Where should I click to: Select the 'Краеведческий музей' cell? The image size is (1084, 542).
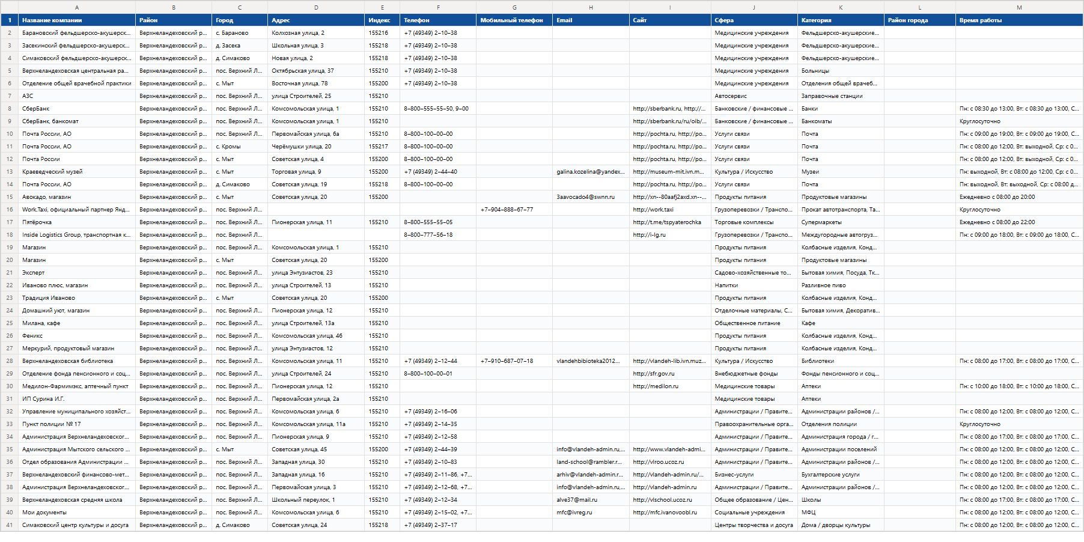click(x=77, y=171)
